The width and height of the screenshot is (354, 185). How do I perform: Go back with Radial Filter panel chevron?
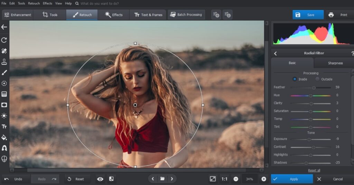coord(276,53)
